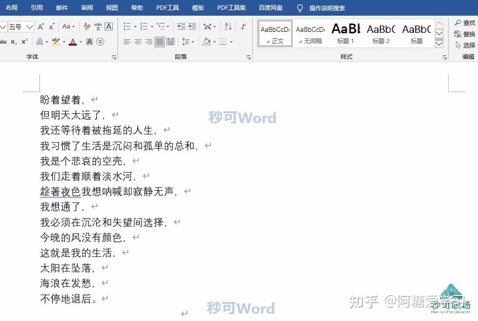
Task: Apply text effects glowing A icon
Action: point(40,42)
